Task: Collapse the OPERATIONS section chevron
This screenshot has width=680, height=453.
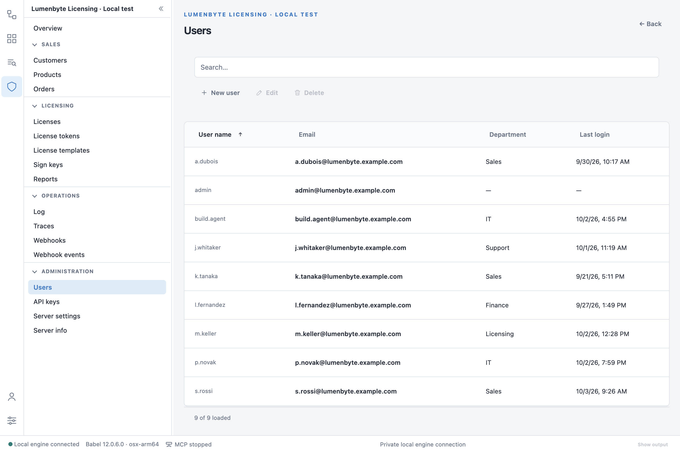Action: [35, 196]
